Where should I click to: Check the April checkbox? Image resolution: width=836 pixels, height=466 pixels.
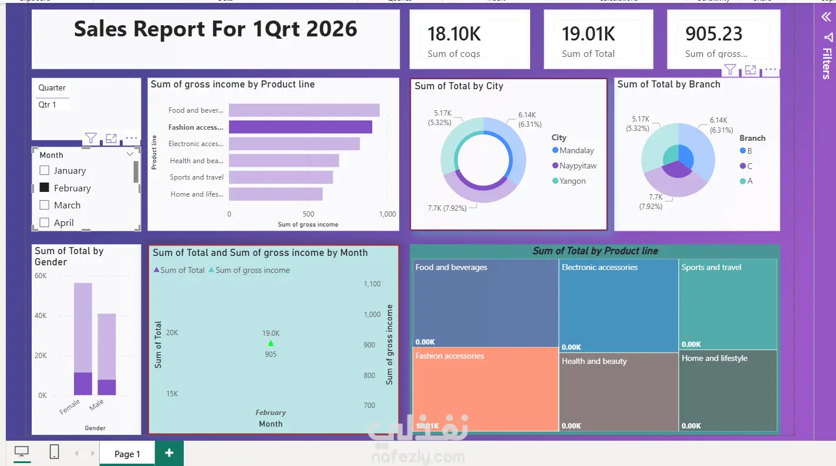tap(44, 222)
